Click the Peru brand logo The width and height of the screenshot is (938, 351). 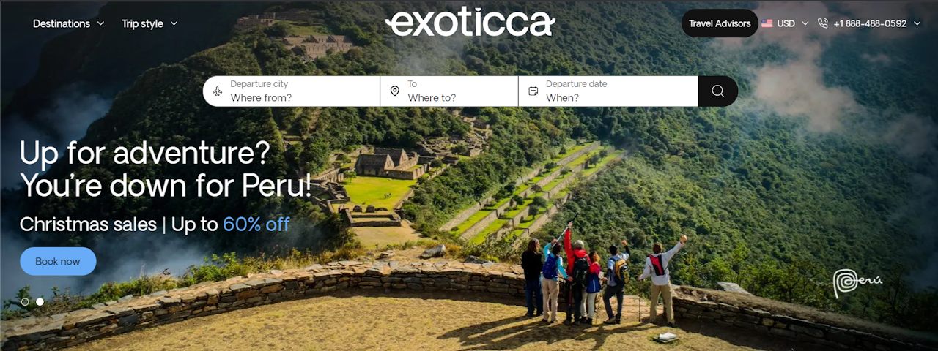[x=857, y=282]
